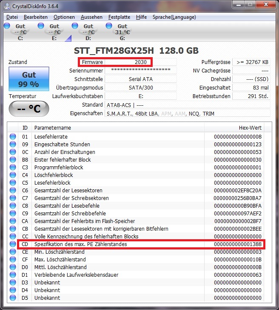279x310 pixels.
Task: Click the Drehzahl value (SSD)
Action: [x=251, y=79]
